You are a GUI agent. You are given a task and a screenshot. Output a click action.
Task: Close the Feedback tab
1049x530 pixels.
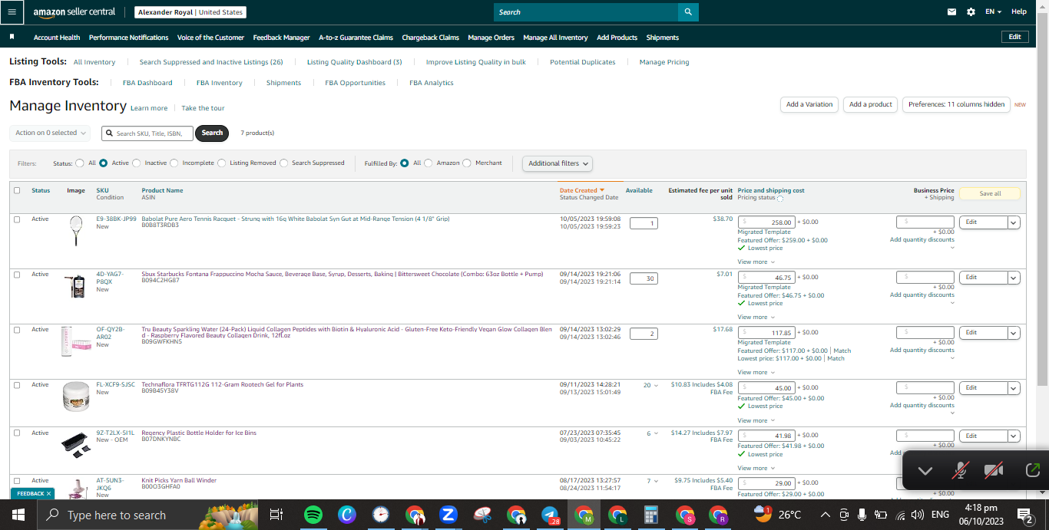pos(48,494)
